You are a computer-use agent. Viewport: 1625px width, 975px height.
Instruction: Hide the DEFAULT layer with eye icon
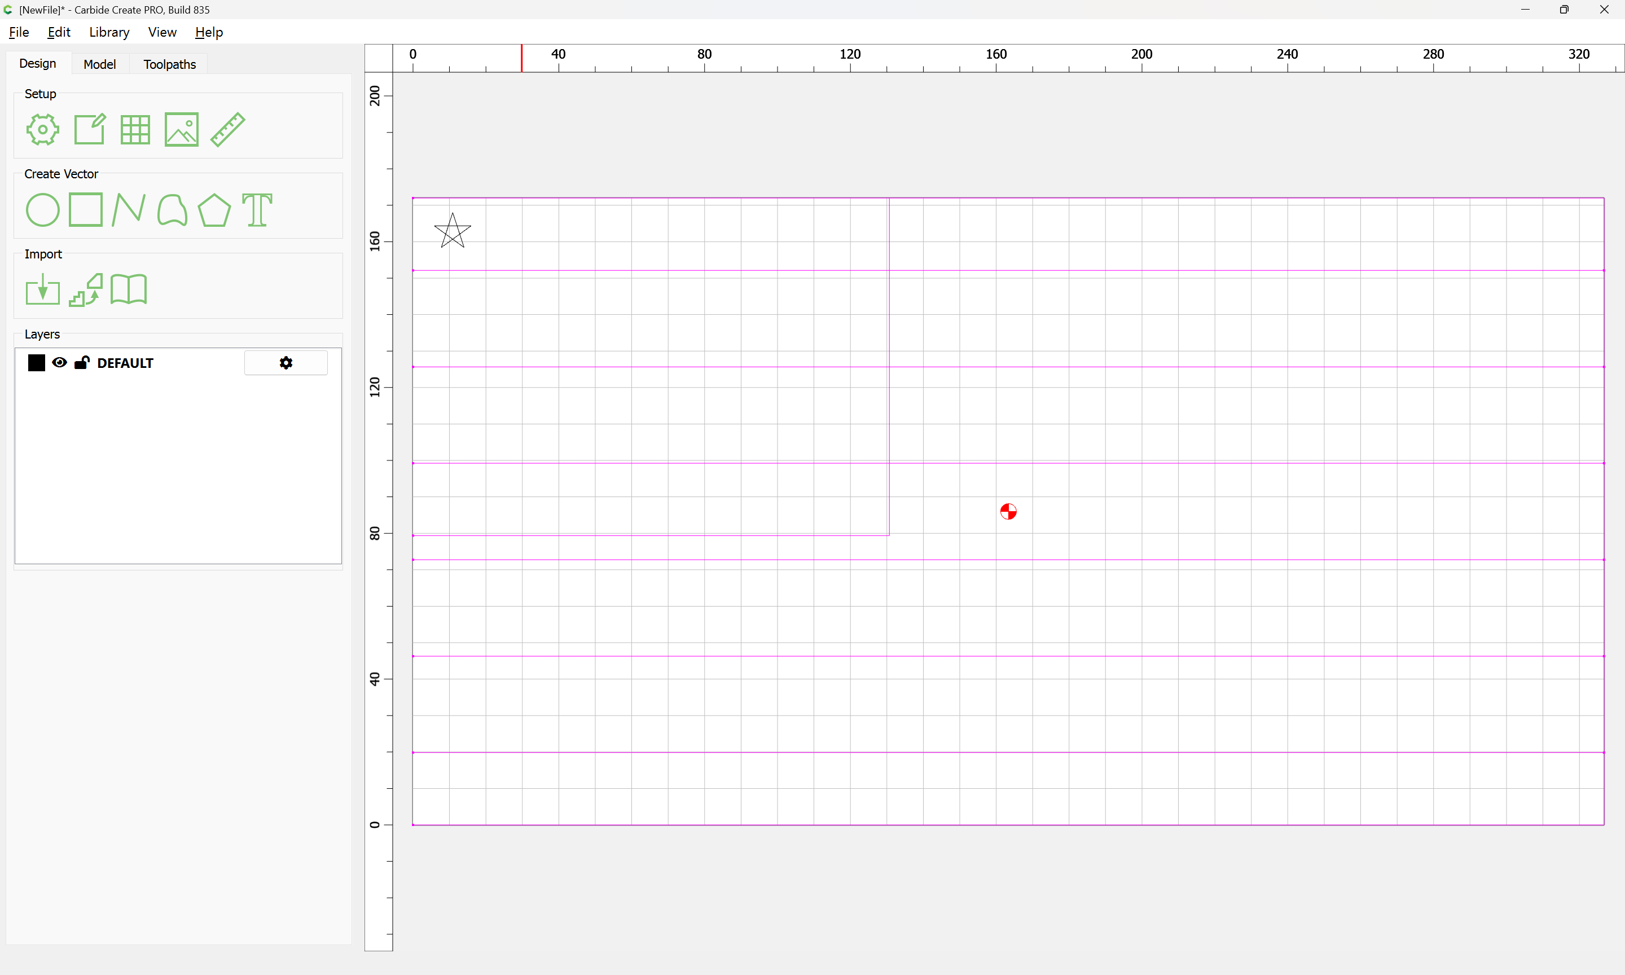pos(59,363)
